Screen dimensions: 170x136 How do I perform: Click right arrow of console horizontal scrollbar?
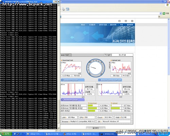click(x=56, y=130)
